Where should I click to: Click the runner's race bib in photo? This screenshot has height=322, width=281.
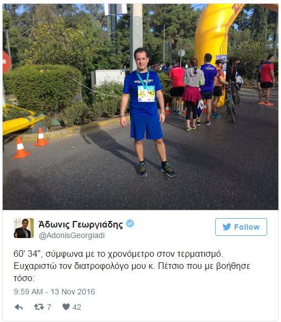pos(146,94)
